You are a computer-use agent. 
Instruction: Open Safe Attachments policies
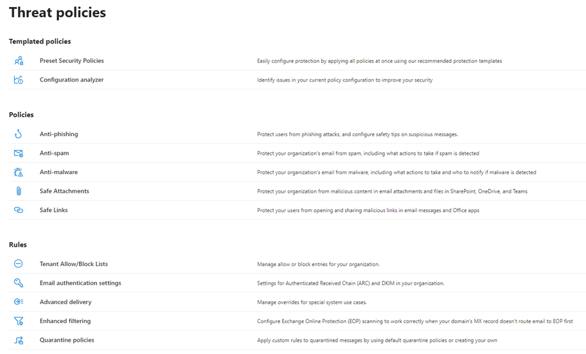pos(64,191)
